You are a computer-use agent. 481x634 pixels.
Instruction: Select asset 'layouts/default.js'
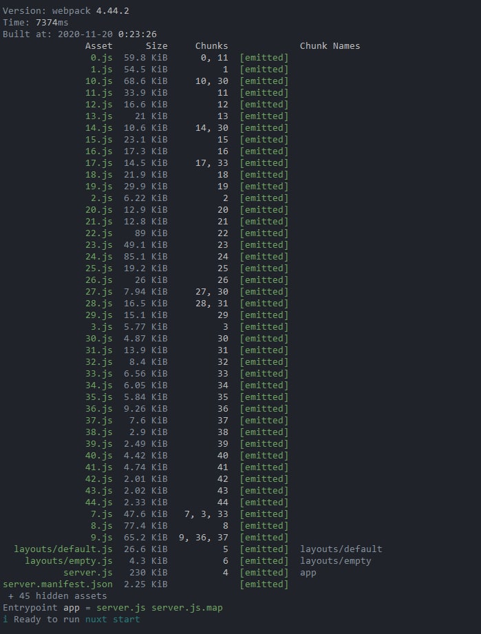point(63,550)
